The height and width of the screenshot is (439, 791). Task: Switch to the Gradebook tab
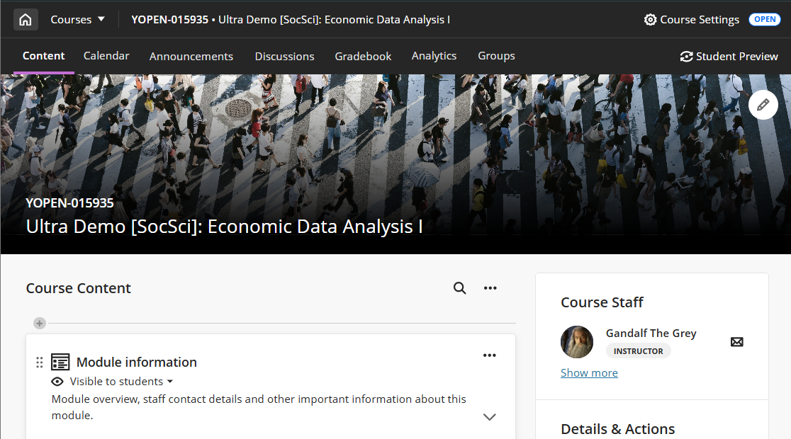(363, 57)
